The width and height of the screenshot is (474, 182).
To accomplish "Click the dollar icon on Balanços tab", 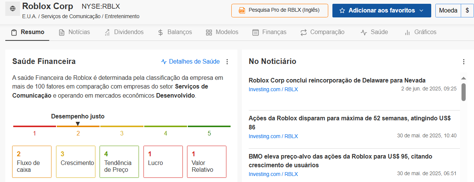I will (161, 33).
